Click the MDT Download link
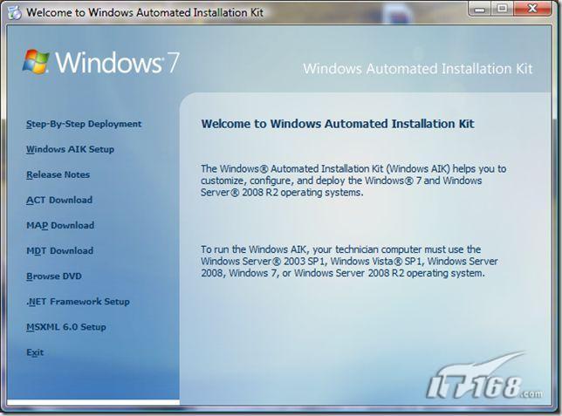 coord(59,251)
